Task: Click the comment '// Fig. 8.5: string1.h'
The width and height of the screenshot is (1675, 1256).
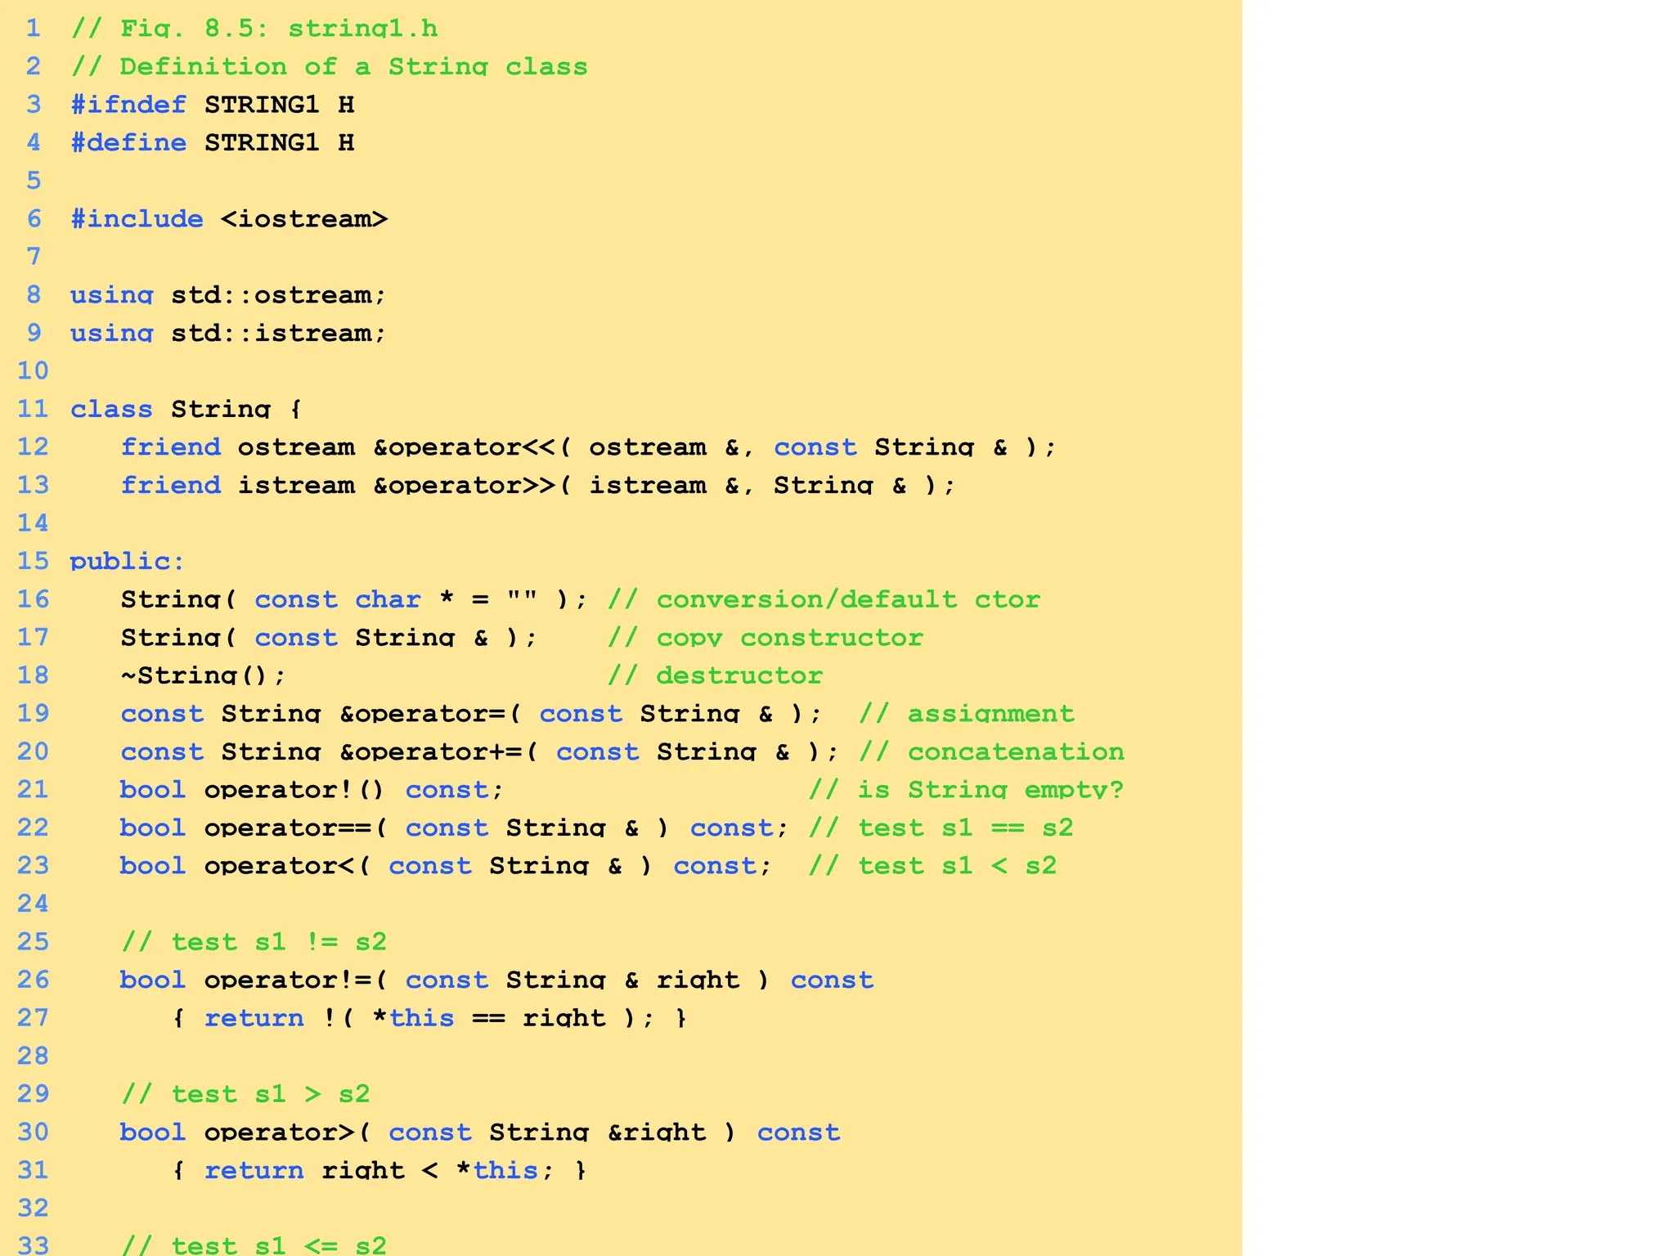Action: pos(254,29)
